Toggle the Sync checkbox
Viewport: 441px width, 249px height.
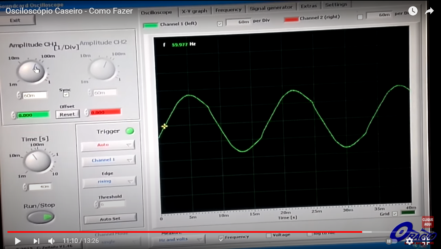click(x=66, y=94)
